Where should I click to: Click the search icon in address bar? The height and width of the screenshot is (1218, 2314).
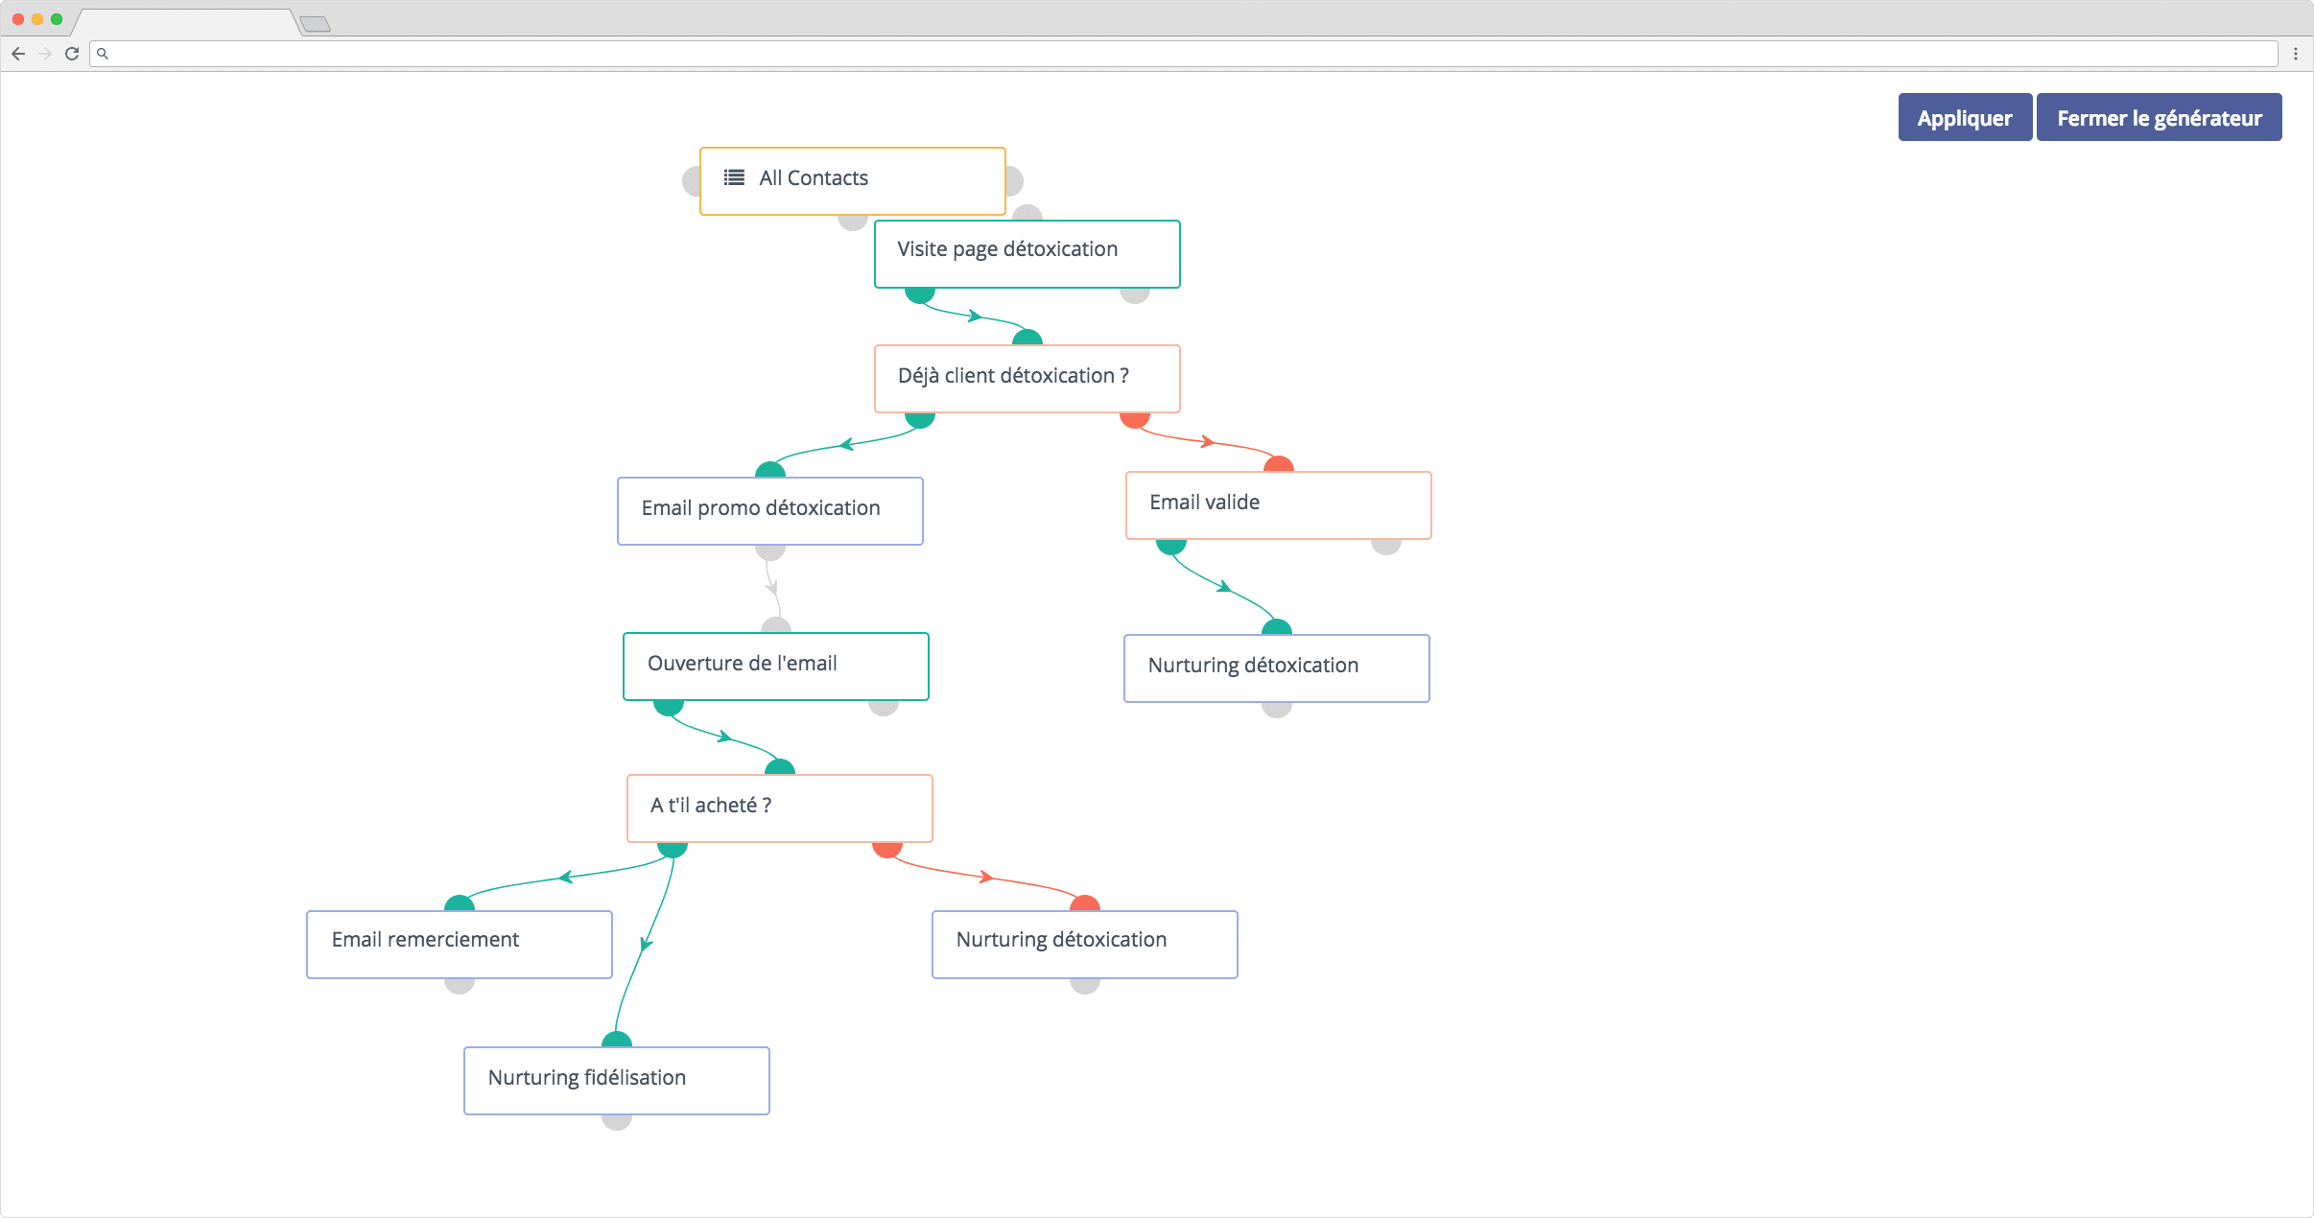[x=103, y=54]
